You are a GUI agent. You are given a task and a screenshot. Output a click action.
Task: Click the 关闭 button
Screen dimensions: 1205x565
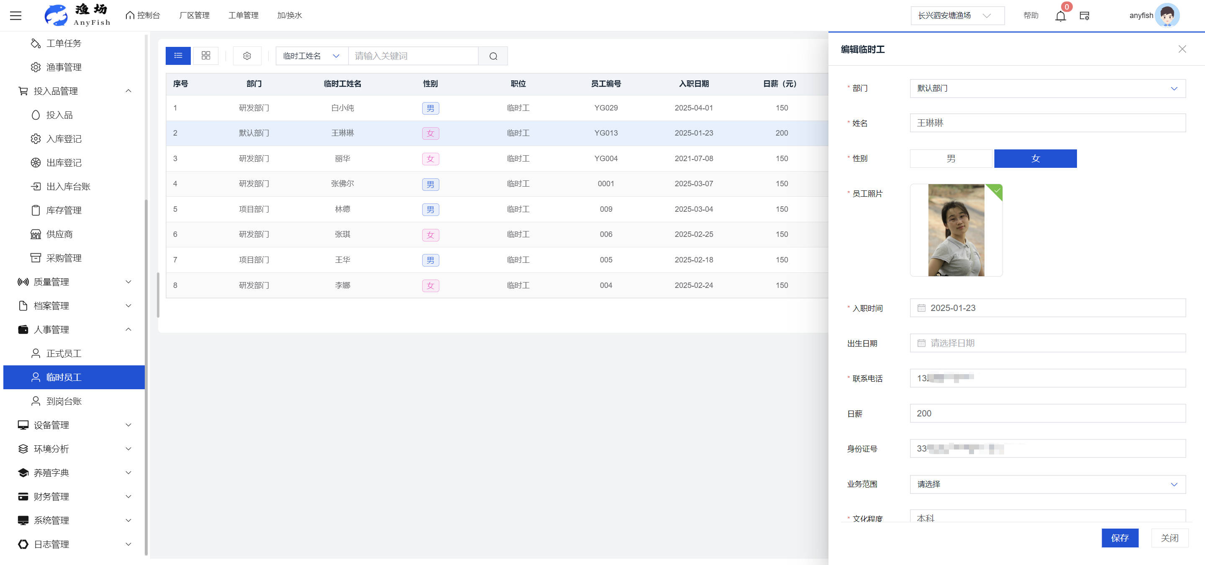[1169, 538]
